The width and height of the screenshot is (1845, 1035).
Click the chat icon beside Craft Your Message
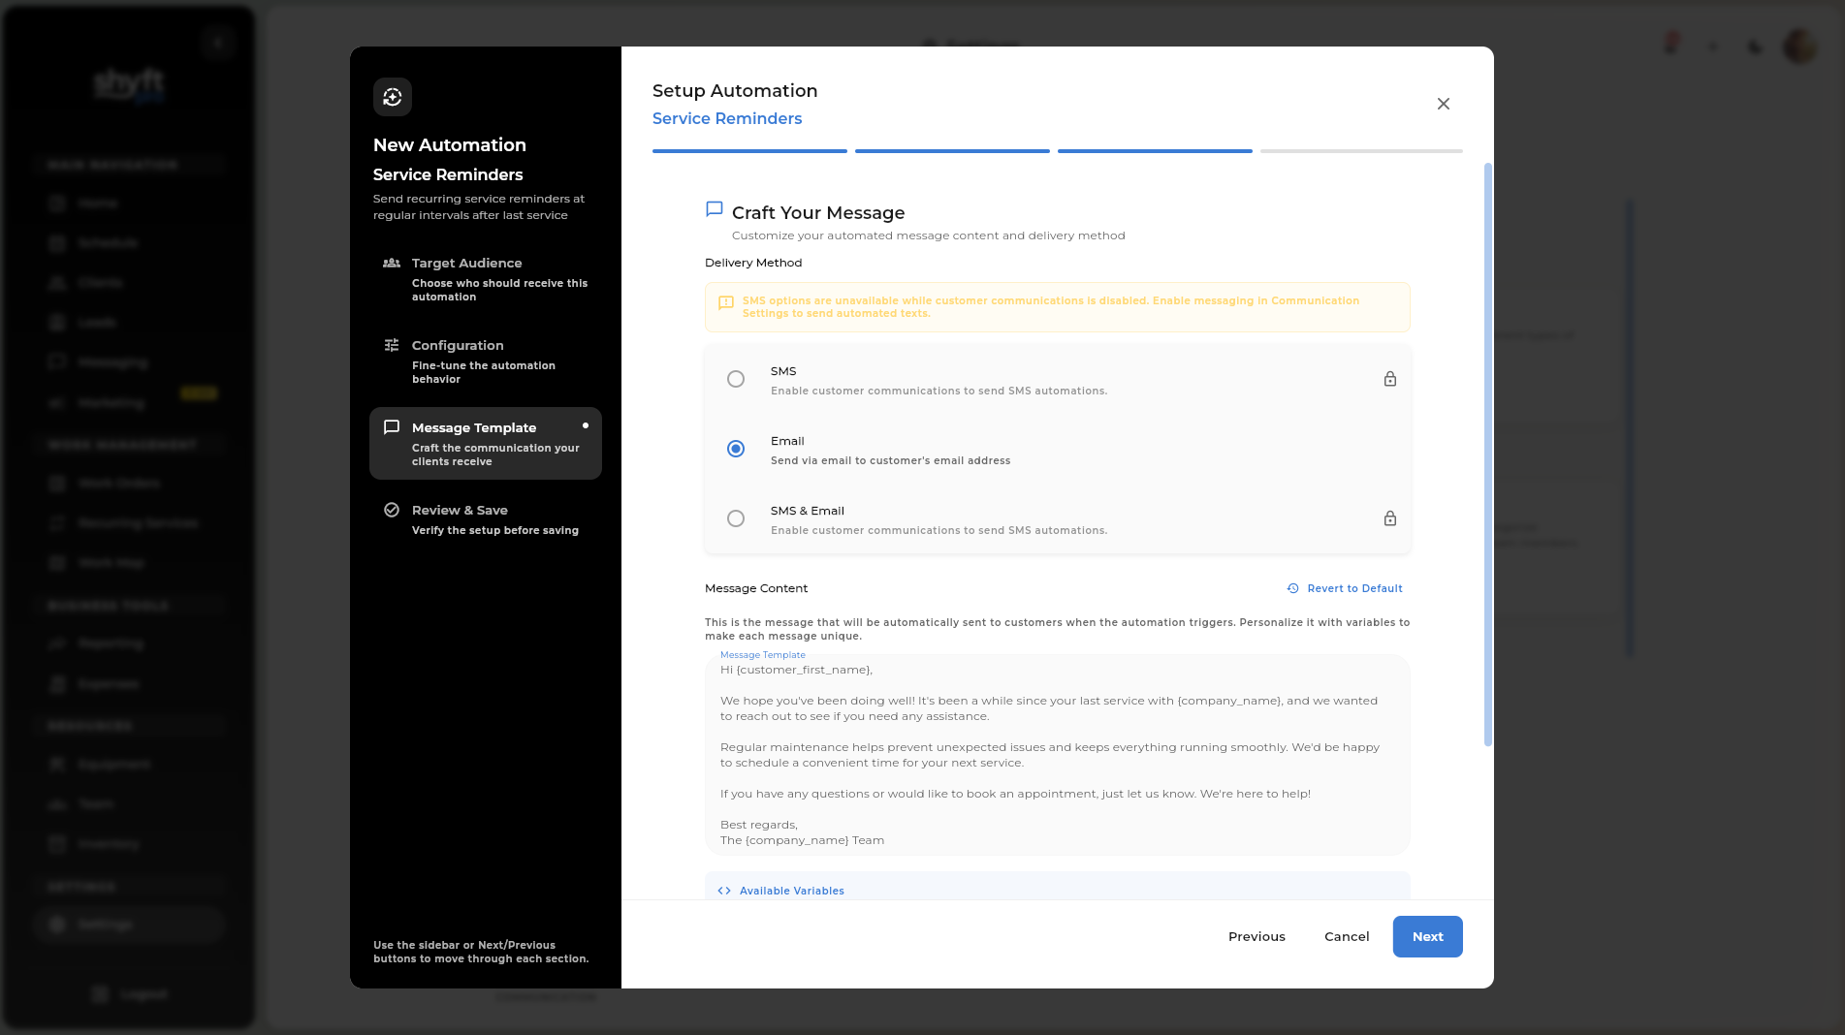pyautogui.click(x=714, y=208)
